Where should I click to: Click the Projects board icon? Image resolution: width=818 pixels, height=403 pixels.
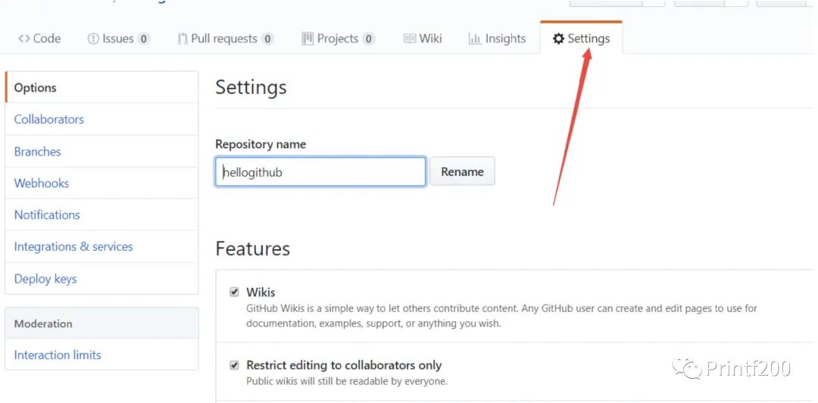coord(308,39)
